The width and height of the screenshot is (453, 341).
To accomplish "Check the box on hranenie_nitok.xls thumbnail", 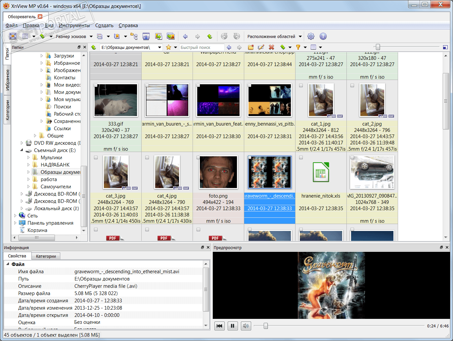I will [x=301, y=158].
